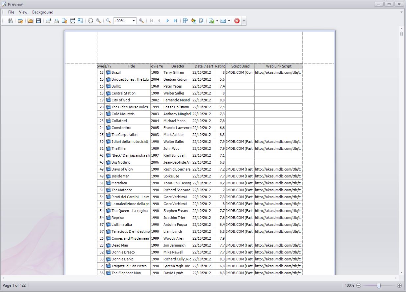Click the binoculars Search icon

[10, 21]
